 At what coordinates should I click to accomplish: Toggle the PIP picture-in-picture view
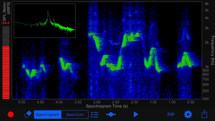(x=171, y=115)
